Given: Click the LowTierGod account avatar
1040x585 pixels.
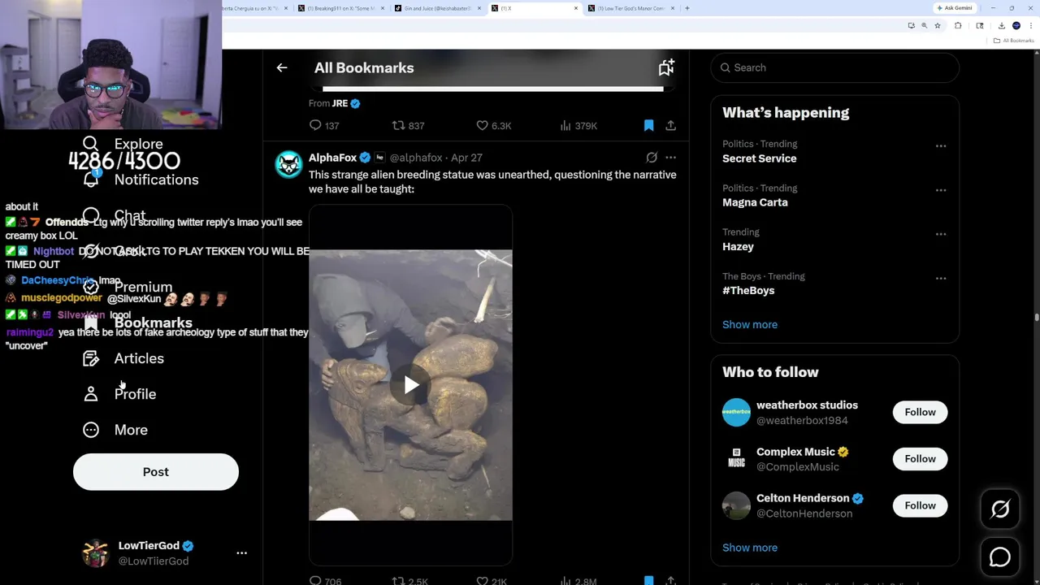Looking at the screenshot, I should click(x=95, y=553).
